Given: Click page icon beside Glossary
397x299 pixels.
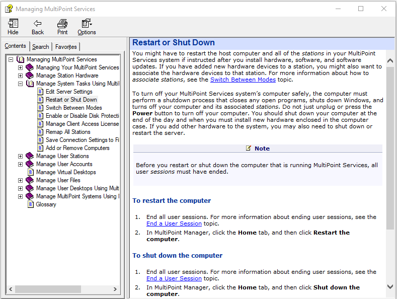Looking at the screenshot, I should (31, 204).
